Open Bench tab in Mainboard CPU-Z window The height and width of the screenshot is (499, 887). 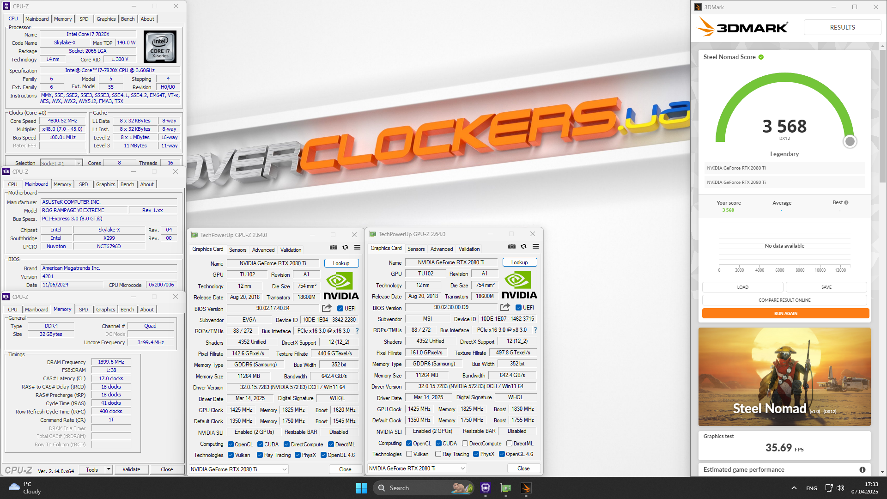[x=128, y=184]
